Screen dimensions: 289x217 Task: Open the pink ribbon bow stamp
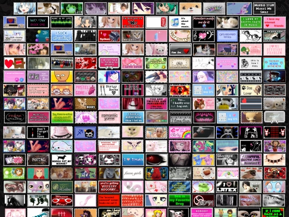point(133,63)
